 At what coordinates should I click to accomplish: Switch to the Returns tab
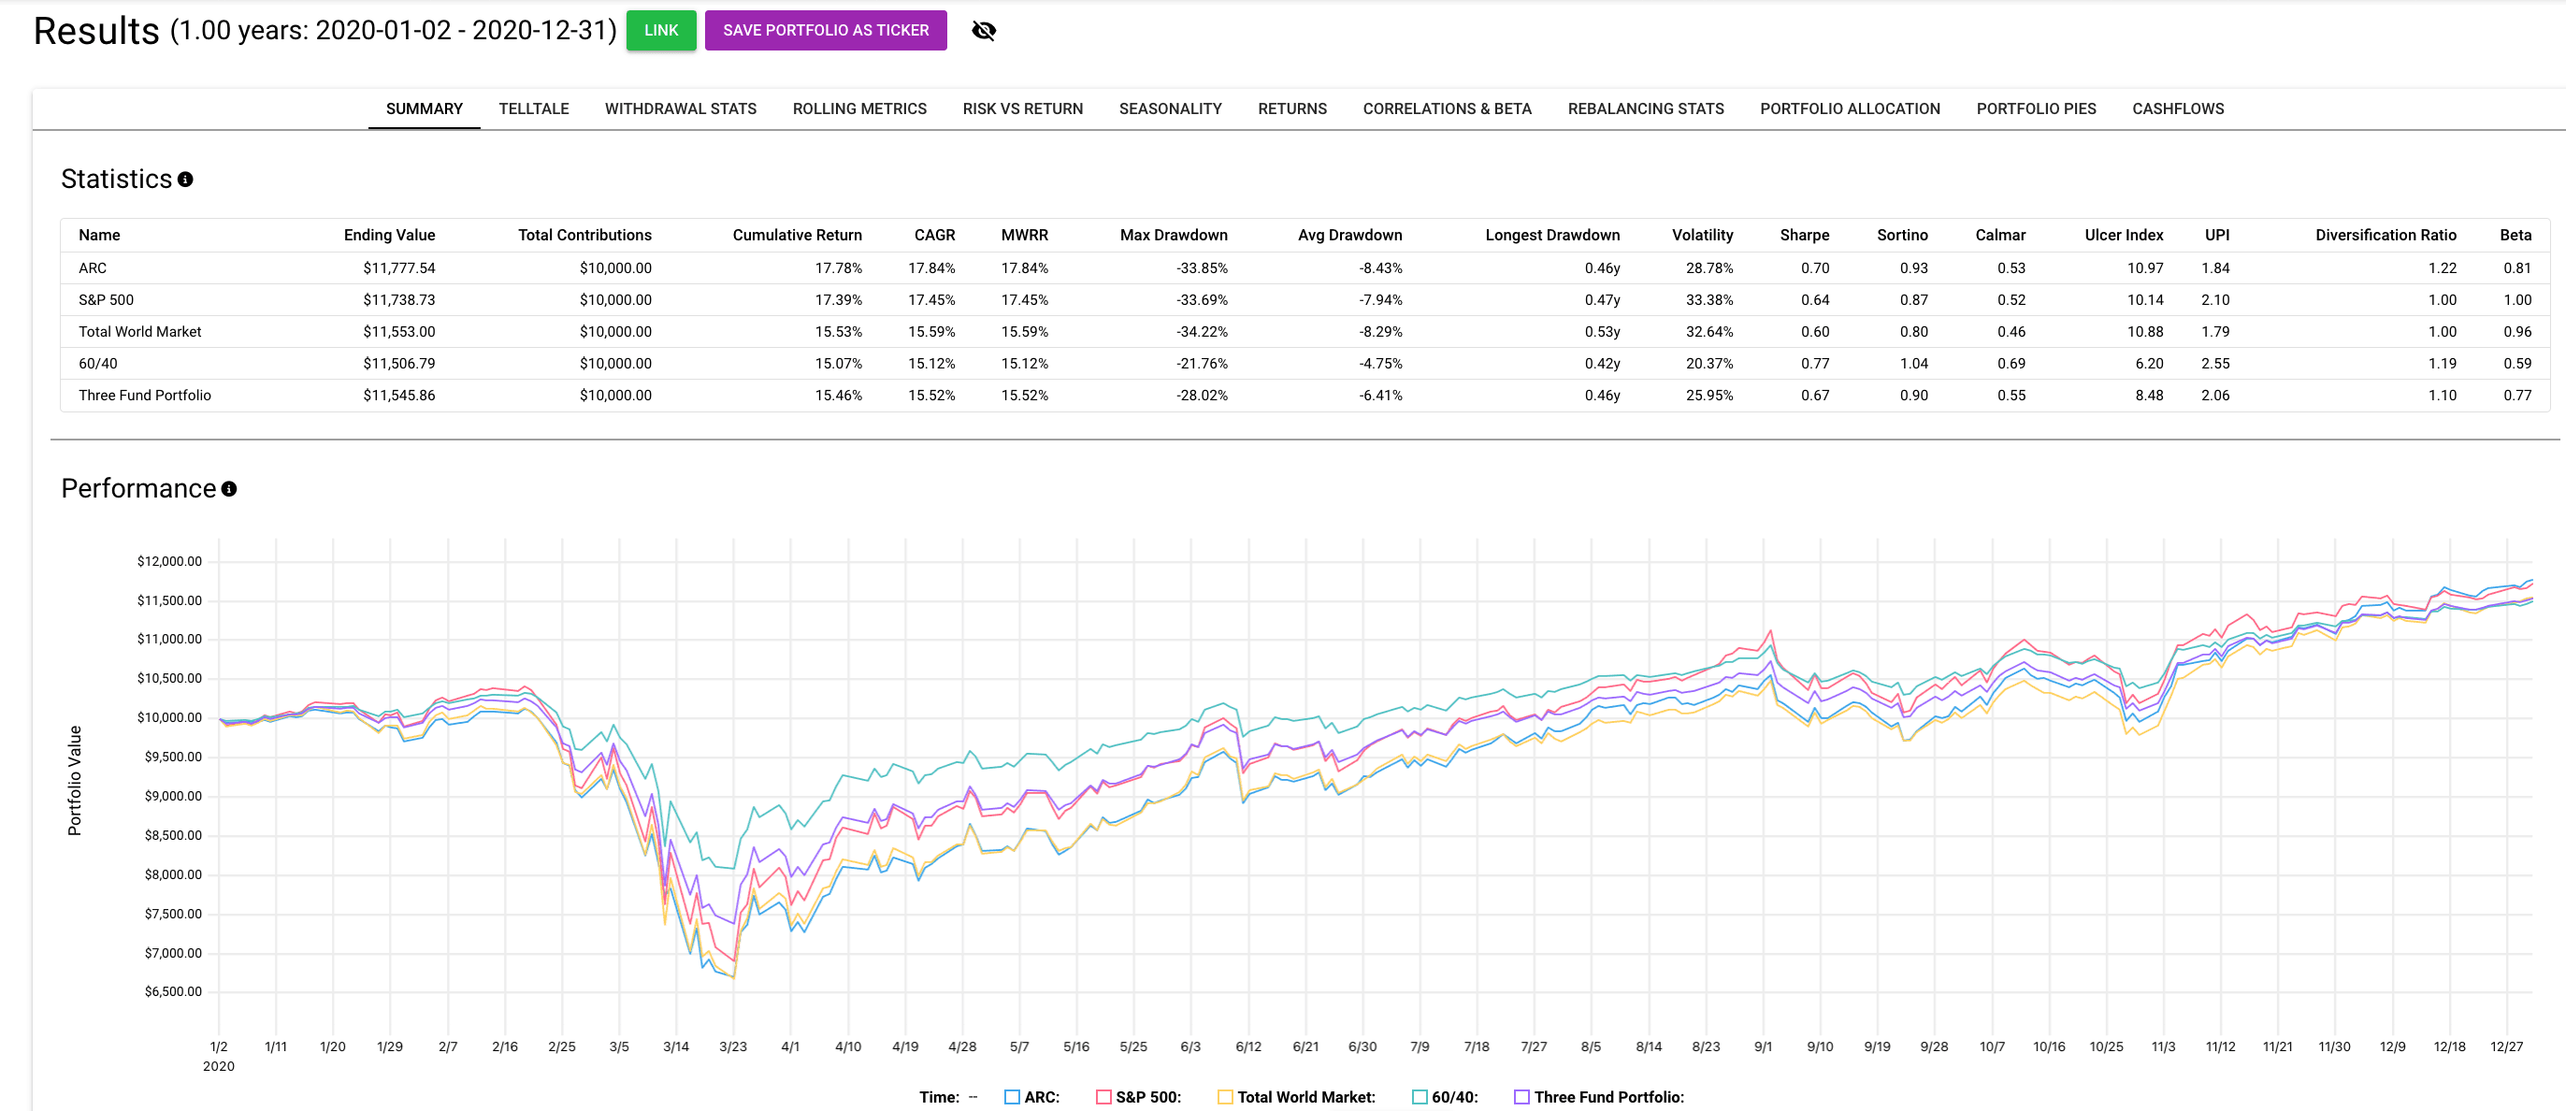1292,108
